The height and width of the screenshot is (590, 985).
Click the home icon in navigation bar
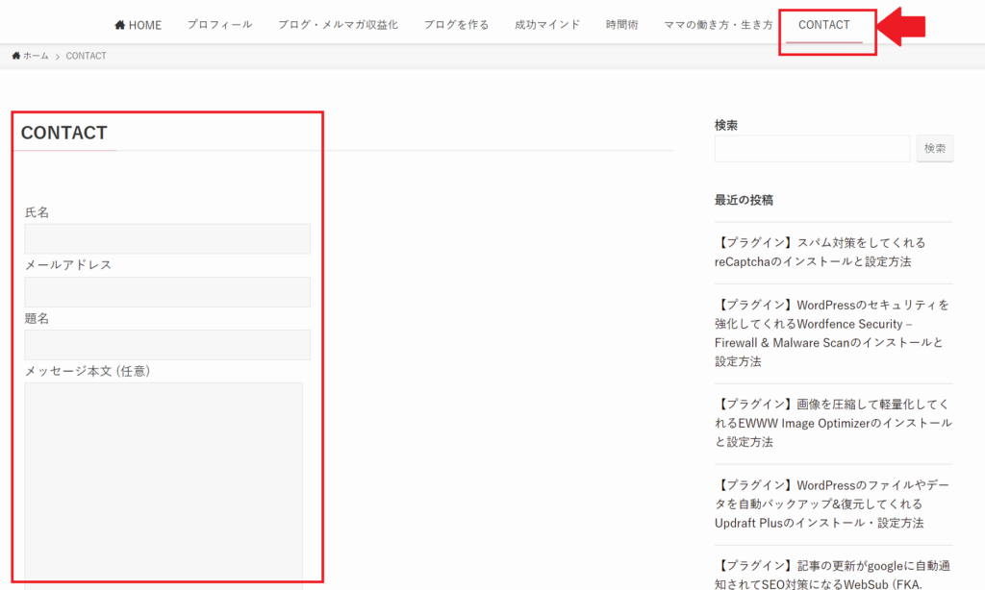[119, 25]
